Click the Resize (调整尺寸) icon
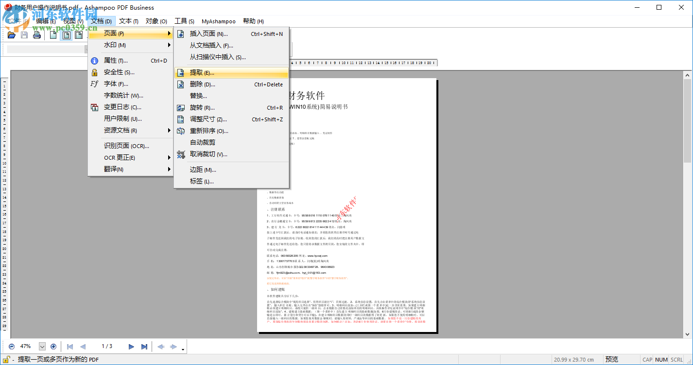This screenshot has width=693, height=365. coord(181,119)
